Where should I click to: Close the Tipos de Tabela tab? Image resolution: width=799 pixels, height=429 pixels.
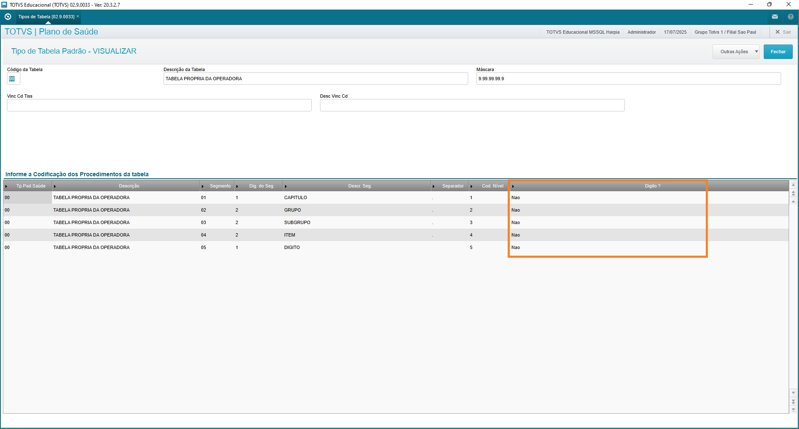coord(78,16)
